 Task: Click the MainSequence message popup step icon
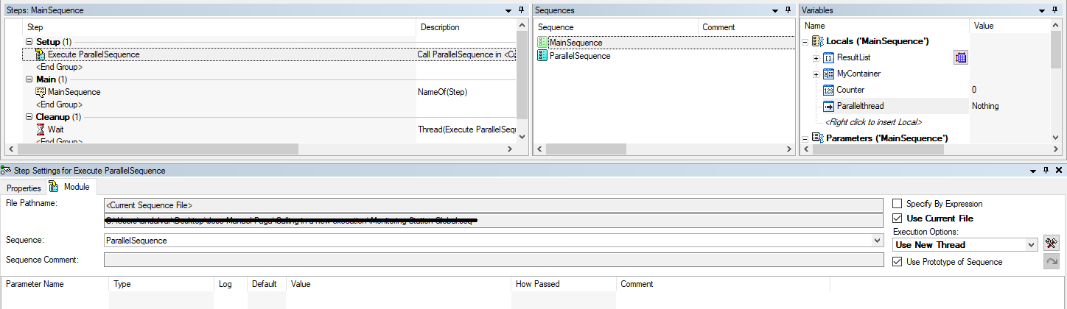(x=41, y=92)
